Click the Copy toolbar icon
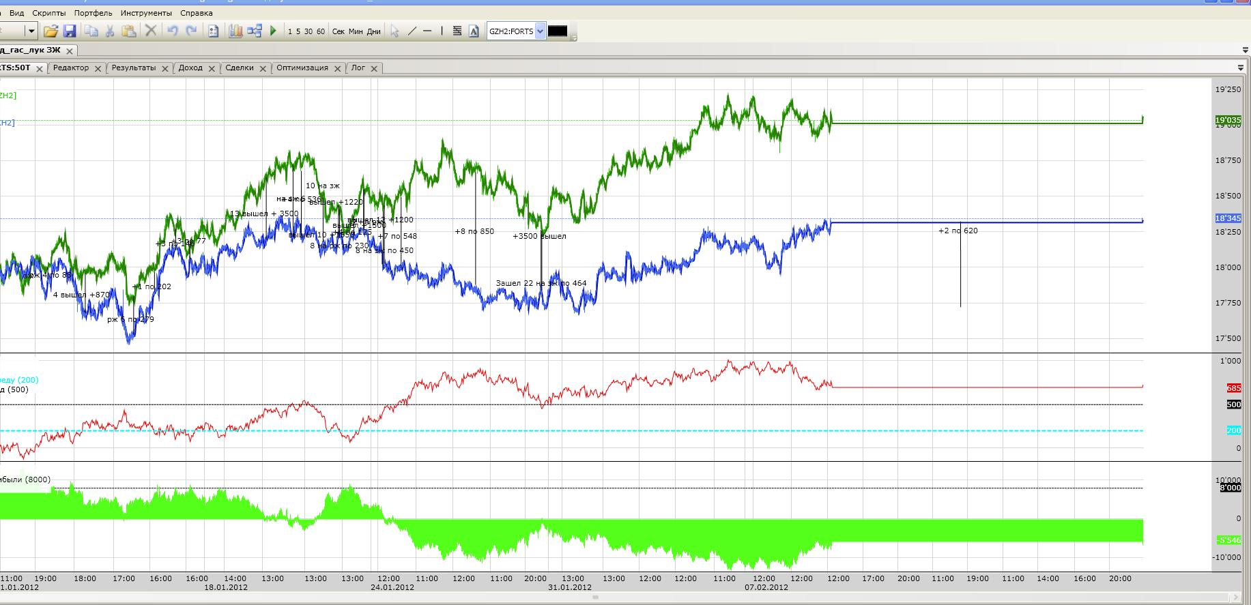The width and height of the screenshot is (1251, 605). pyautogui.click(x=91, y=31)
